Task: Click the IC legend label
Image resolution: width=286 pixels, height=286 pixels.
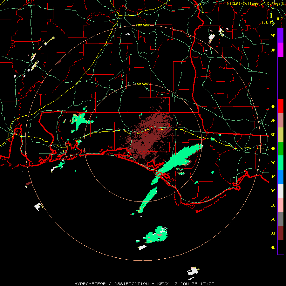Action: (273, 205)
